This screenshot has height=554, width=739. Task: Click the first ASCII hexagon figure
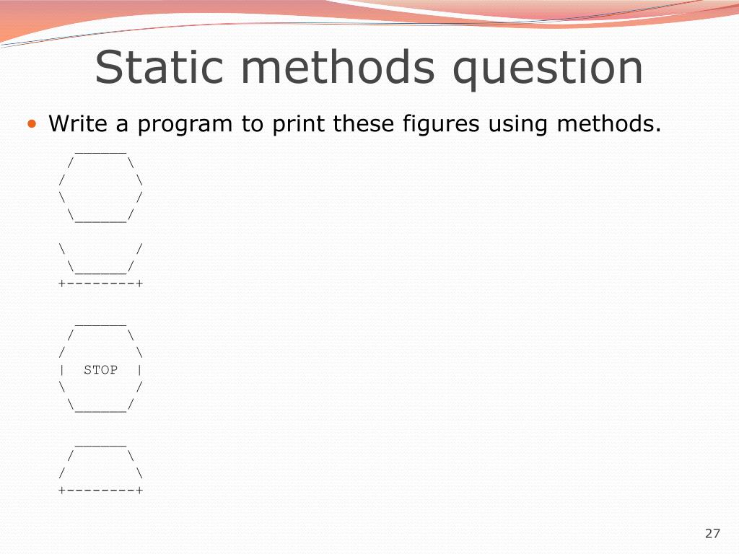click(x=100, y=187)
